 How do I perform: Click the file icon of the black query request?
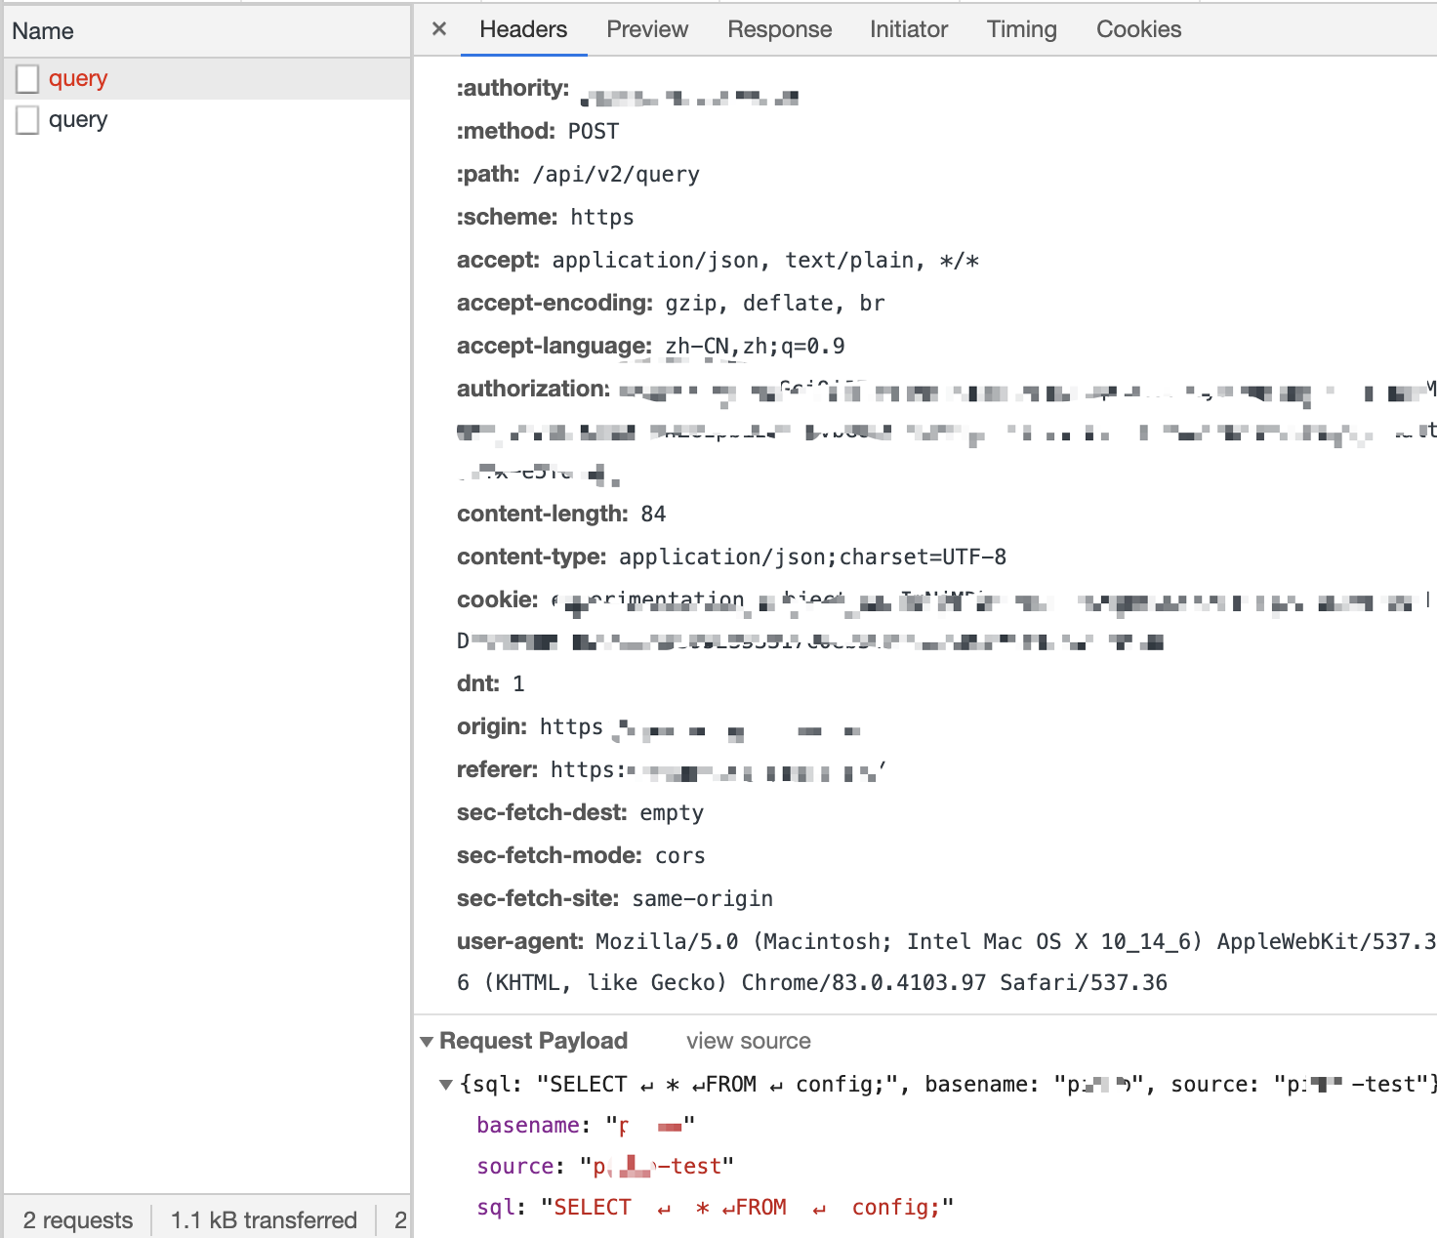click(27, 120)
